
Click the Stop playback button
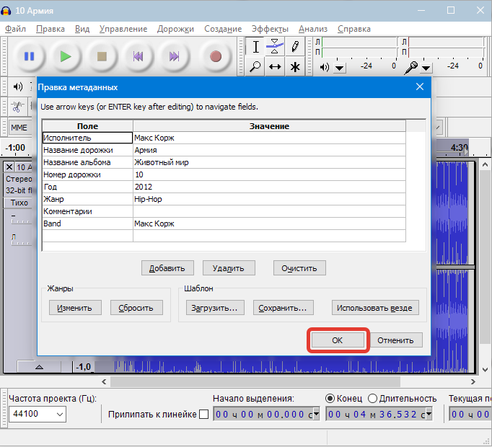pyautogui.click(x=102, y=56)
